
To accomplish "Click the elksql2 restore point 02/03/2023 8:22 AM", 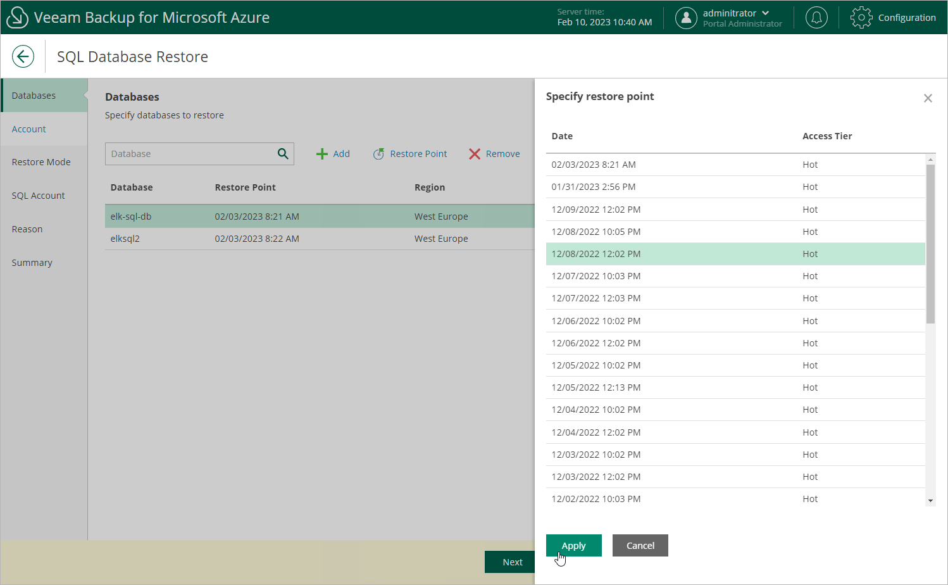I will click(257, 239).
